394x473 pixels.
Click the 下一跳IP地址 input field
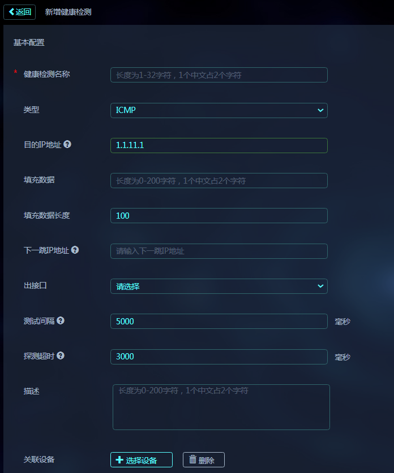click(219, 251)
